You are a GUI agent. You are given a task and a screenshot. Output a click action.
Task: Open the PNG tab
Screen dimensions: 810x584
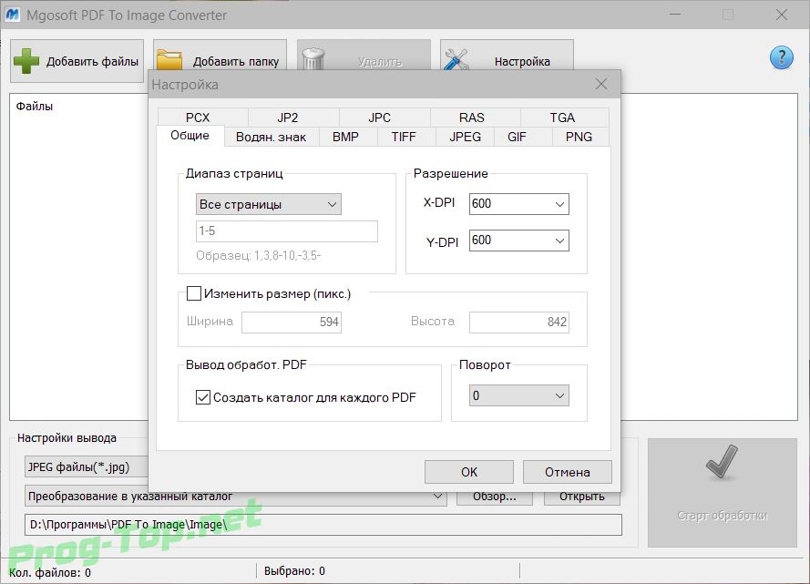coord(579,137)
